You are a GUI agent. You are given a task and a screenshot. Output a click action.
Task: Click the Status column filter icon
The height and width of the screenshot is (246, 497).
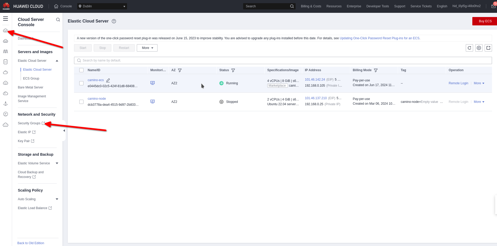[233, 70]
